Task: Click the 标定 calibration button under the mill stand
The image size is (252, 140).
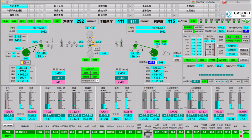Action: coord(86,60)
